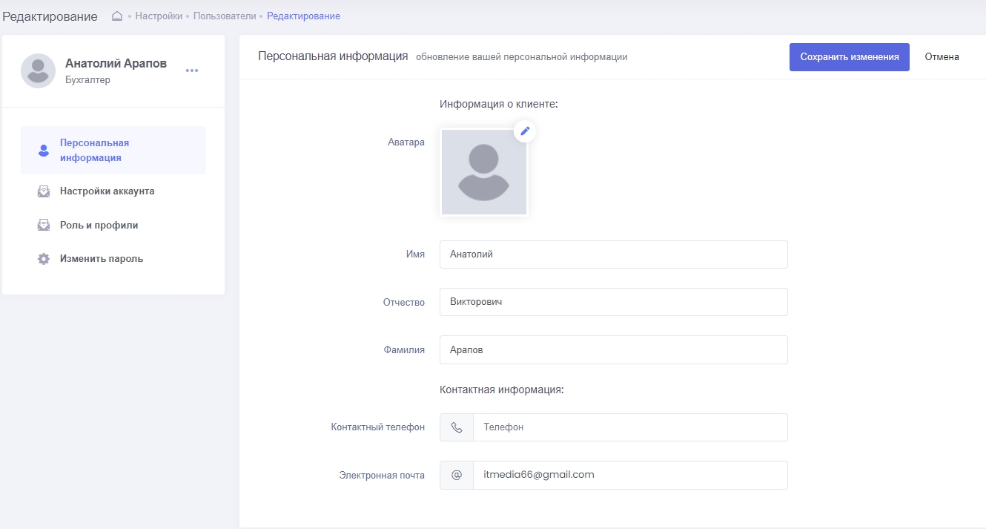986x529 pixels.
Task: Open the Настройки breadcrumb link
Action: tap(159, 16)
